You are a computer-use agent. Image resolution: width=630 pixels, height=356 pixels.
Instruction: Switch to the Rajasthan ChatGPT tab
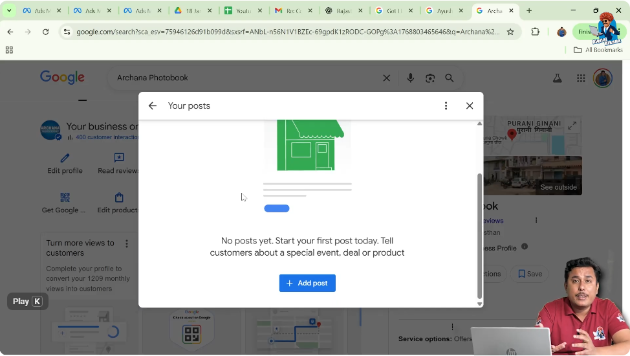pos(343,11)
